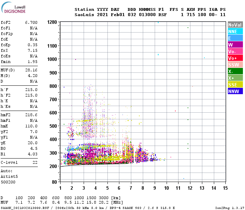
Task: Click the 80 km axis label
Action: click(54, 182)
